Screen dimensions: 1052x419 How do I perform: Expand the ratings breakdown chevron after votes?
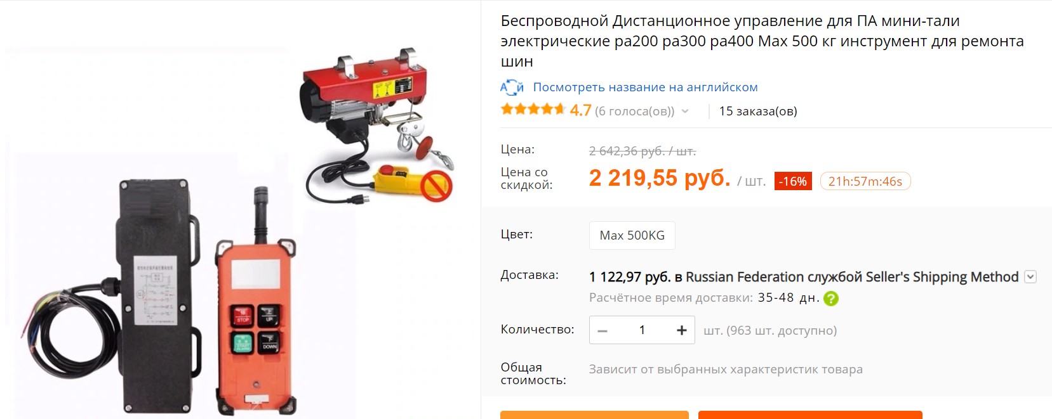[x=685, y=112]
